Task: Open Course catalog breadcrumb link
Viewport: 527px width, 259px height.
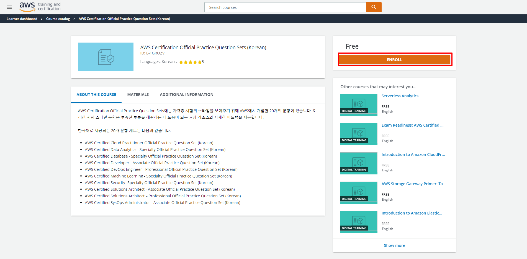Action: click(58, 19)
